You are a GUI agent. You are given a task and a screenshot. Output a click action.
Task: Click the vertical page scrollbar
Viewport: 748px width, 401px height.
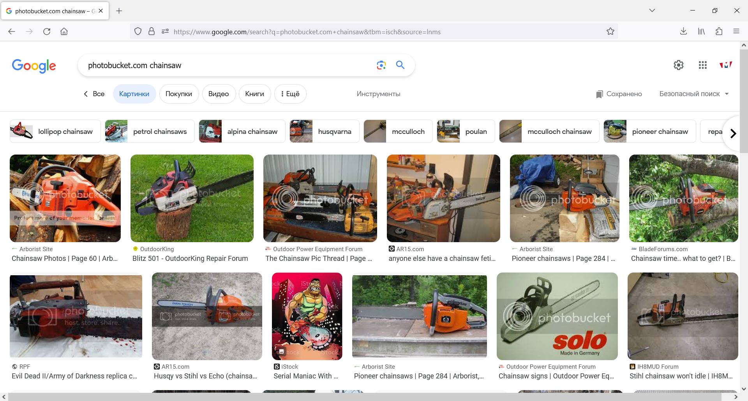pos(744,101)
